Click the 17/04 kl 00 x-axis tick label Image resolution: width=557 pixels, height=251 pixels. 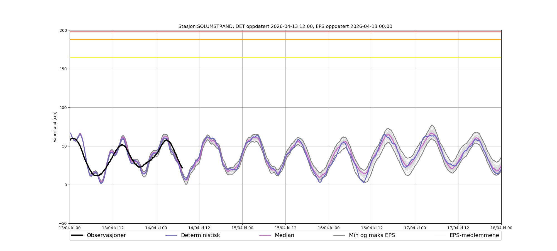[415, 228]
